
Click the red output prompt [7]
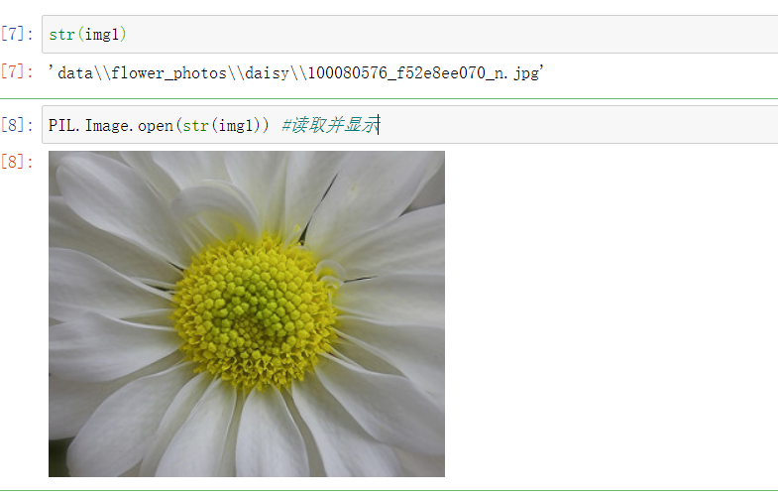click(17, 72)
